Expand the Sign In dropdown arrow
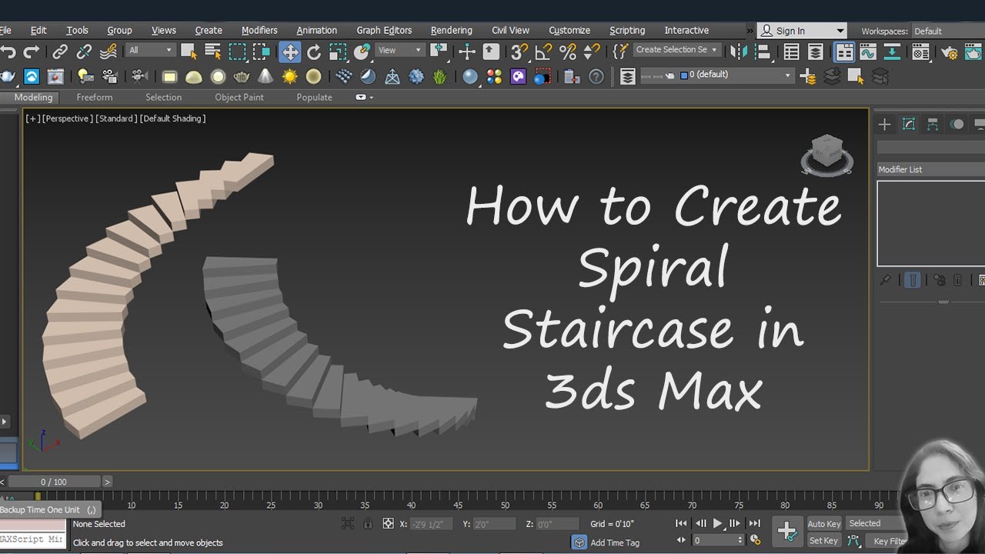985x554 pixels. tap(840, 31)
